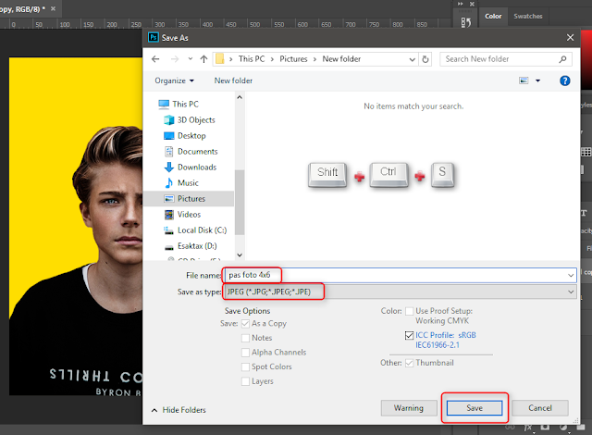Viewport: 592px width, 435px height.
Task: Click the forward navigation arrow
Action: click(x=175, y=59)
